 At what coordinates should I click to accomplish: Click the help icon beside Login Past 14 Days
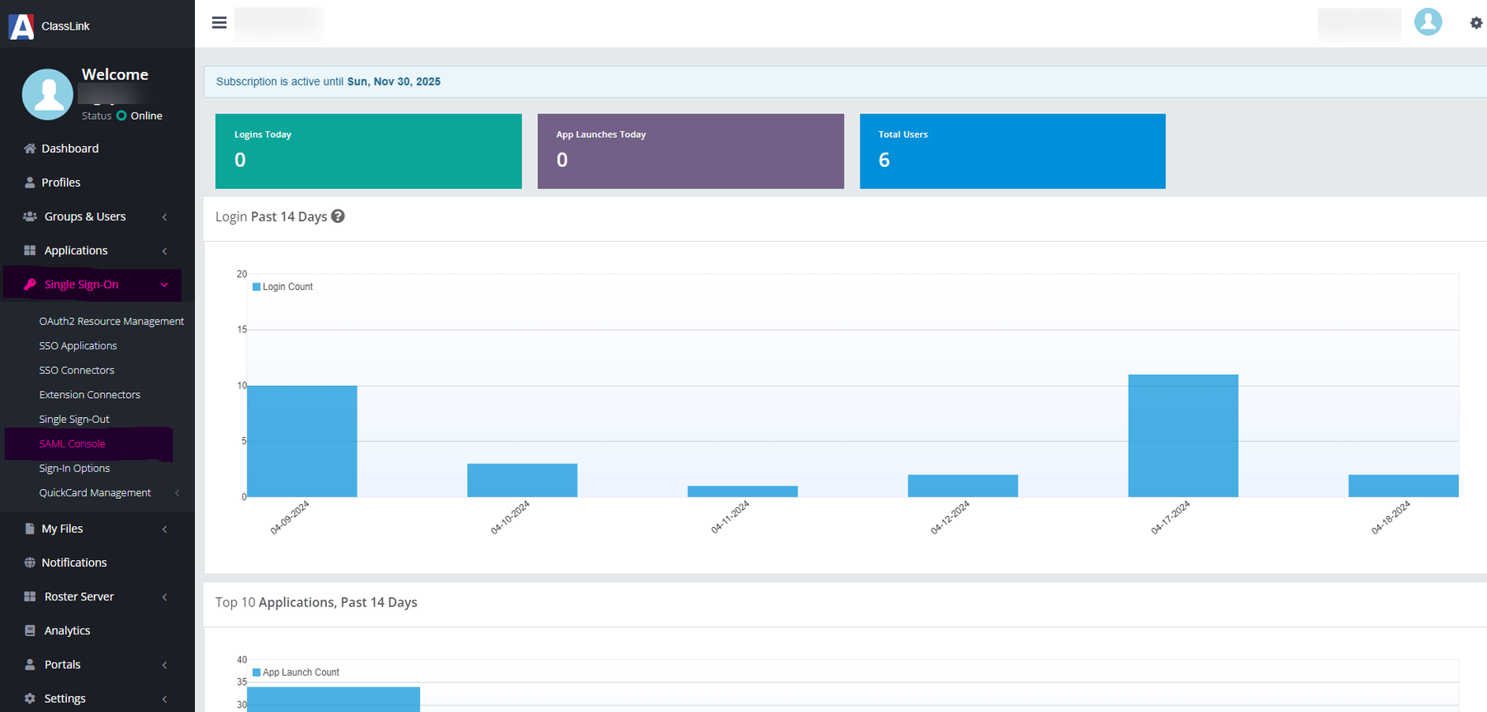click(338, 216)
